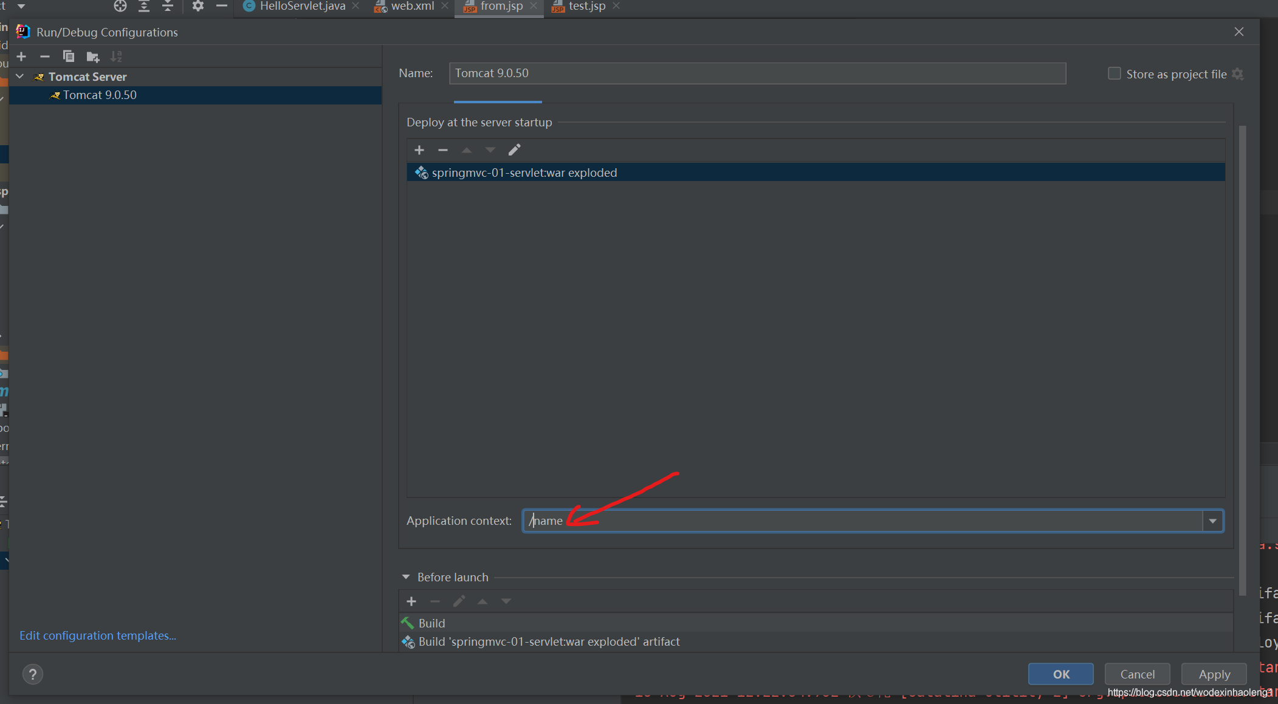This screenshot has width=1278, height=704.
Task: Select Tomcat Server group node
Action: [195, 77]
